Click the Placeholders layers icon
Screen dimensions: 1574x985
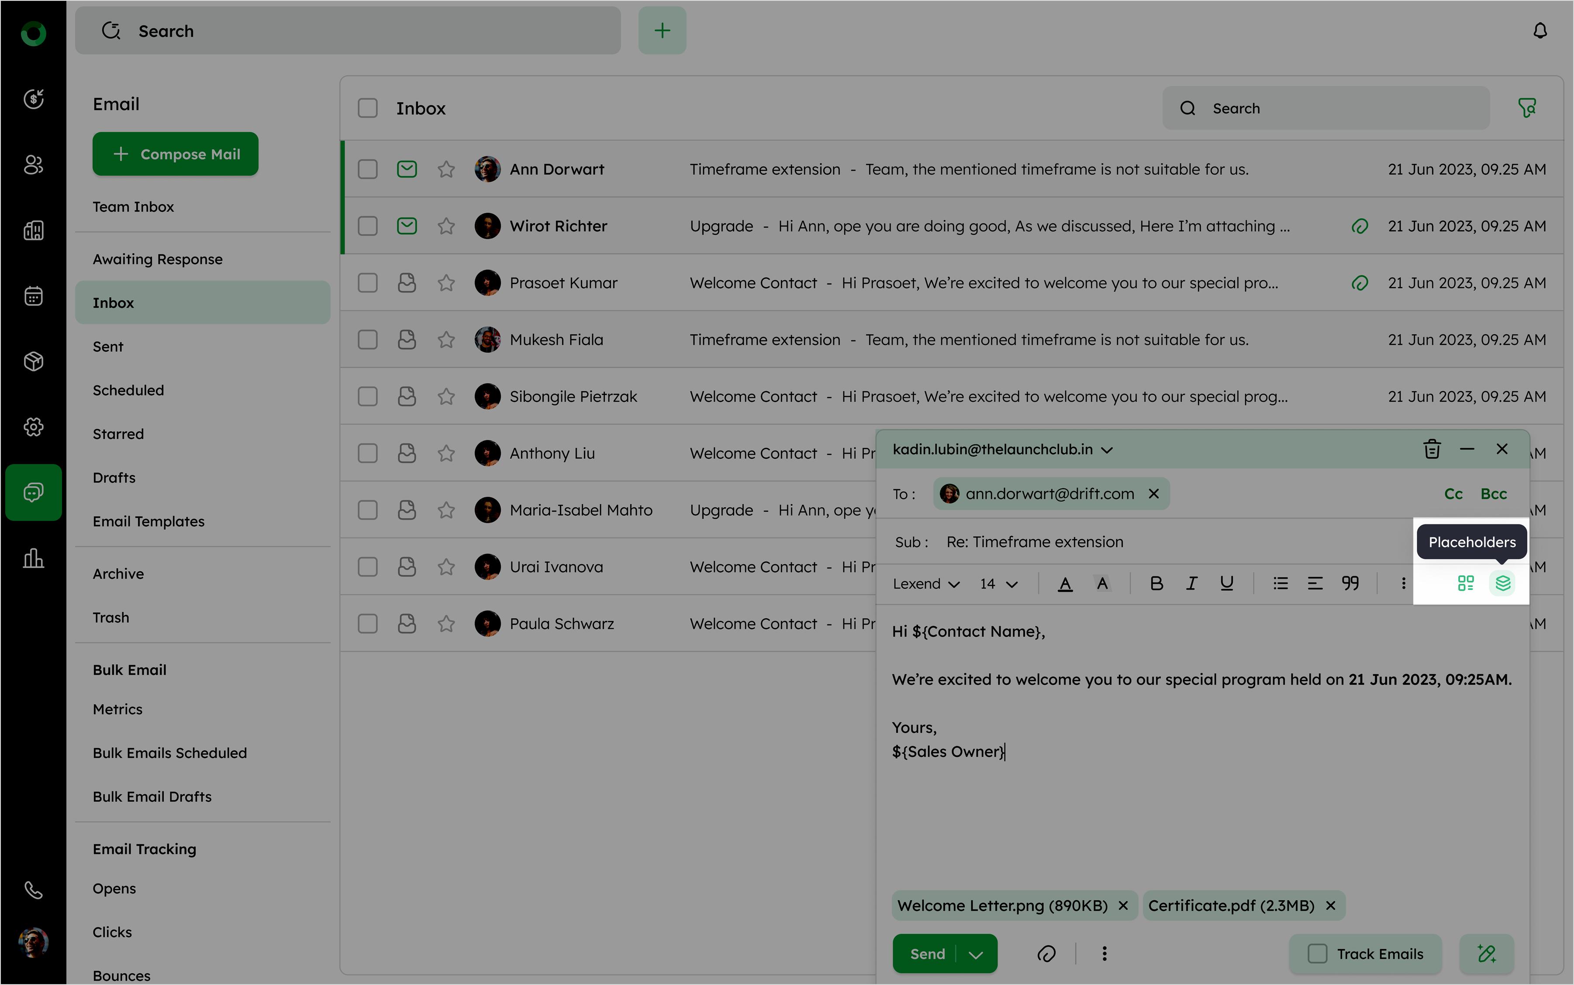1502,583
